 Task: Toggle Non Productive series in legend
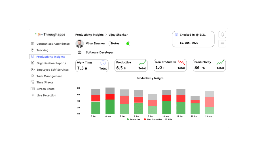pyautogui.click(x=153, y=119)
